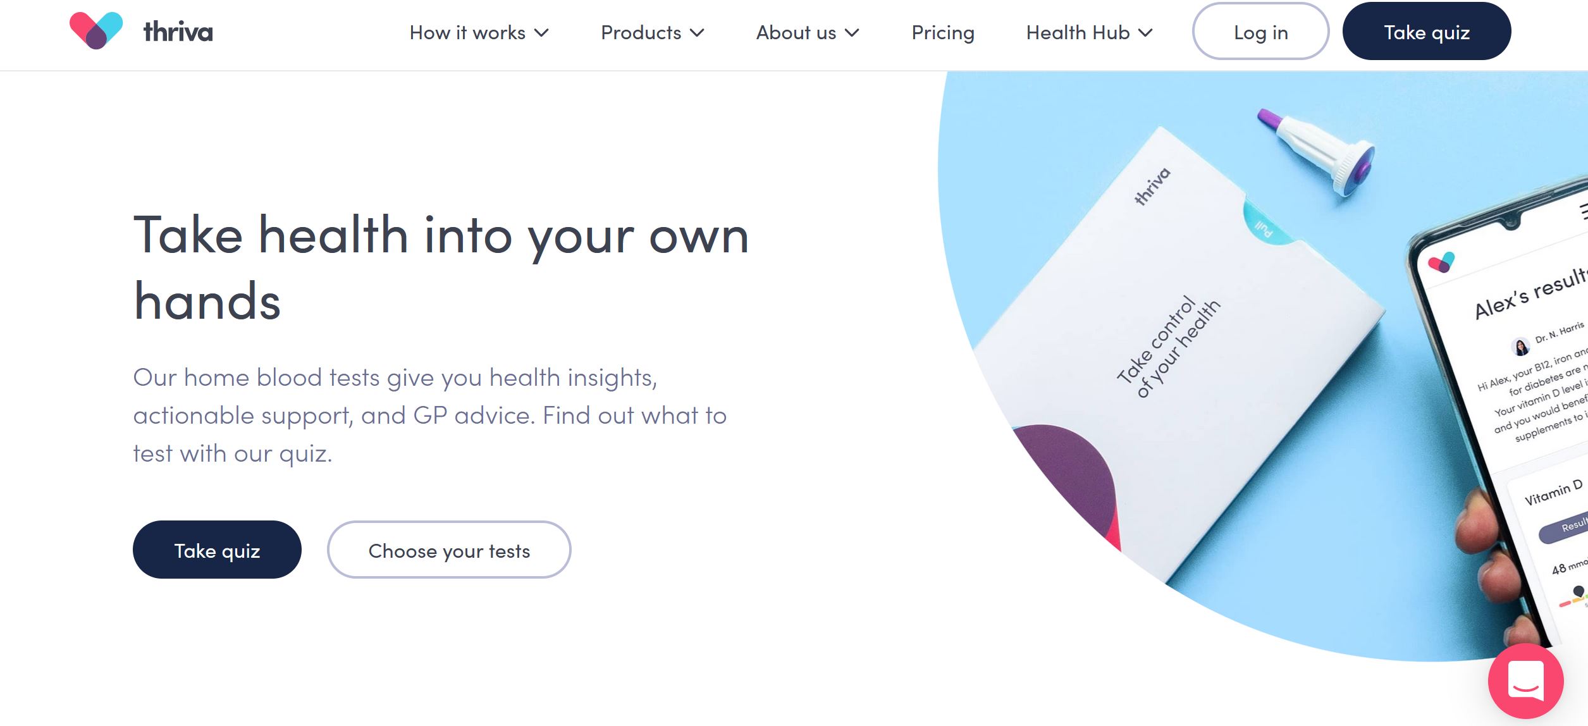Click the doctor avatar on phone screen
This screenshot has height=726, width=1588.
point(1520,346)
